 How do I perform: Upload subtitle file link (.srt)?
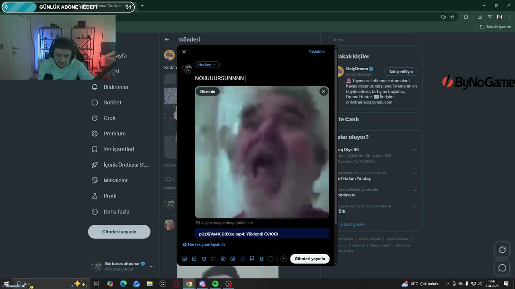click(x=225, y=223)
